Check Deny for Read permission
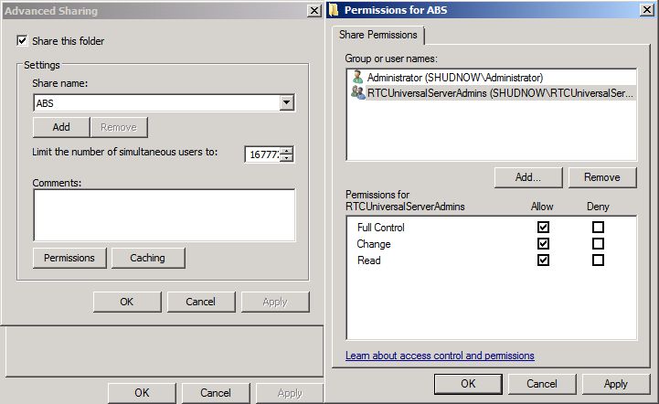The image size is (659, 404). coord(598,260)
